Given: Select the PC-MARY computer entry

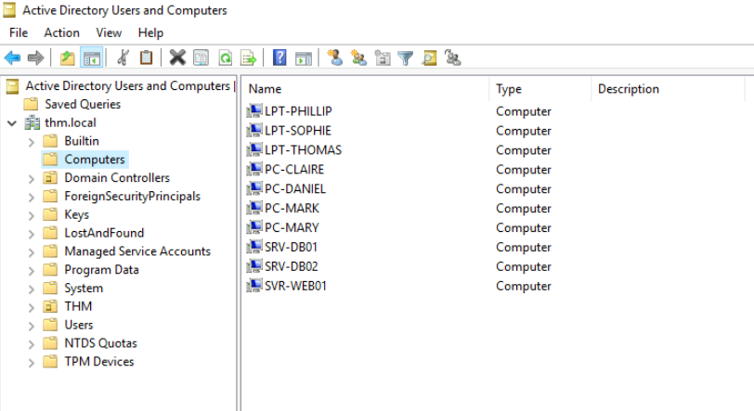Looking at the screenshot, I should coord(292,227).
